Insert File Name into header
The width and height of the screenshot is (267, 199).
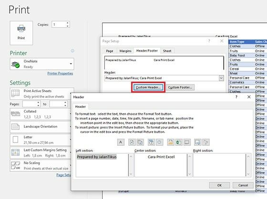[179, 142]
